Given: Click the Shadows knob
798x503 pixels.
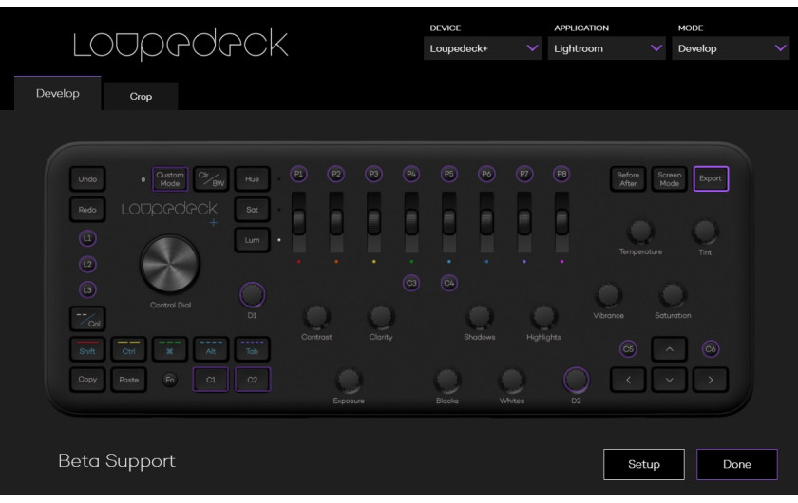Looking at the screenshot, I should point(480,316).
